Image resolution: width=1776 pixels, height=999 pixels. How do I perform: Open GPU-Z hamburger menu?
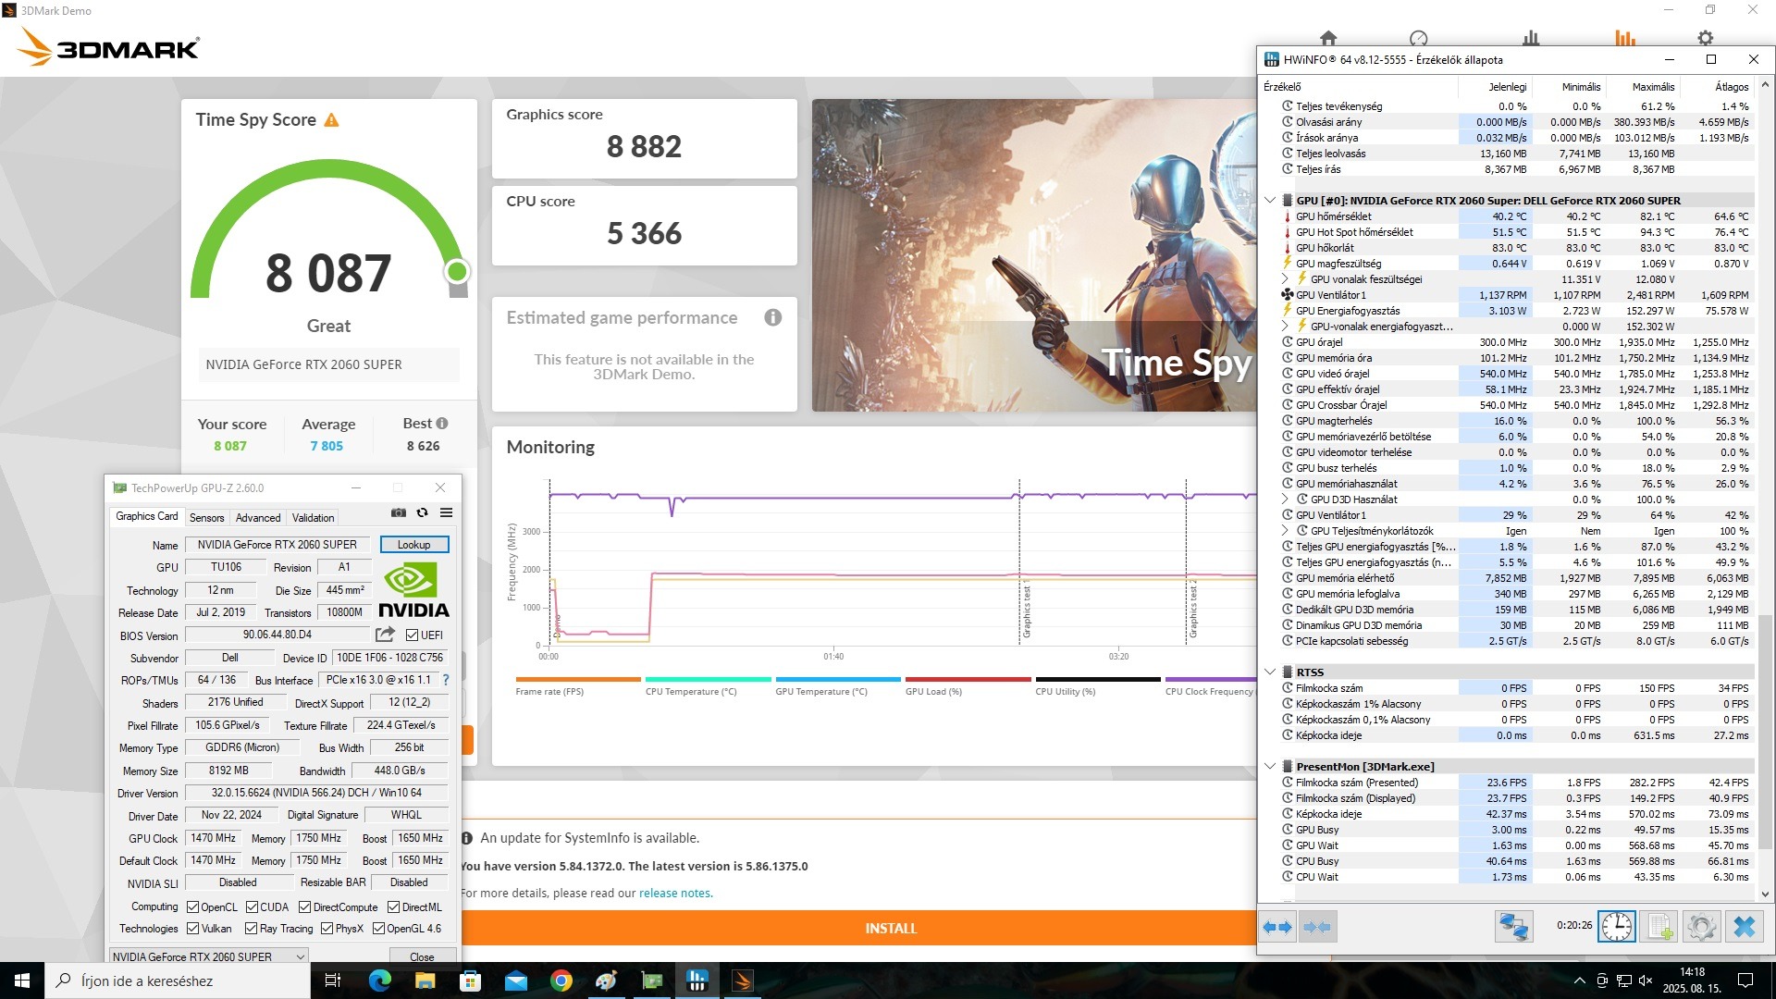pos(447,512)
